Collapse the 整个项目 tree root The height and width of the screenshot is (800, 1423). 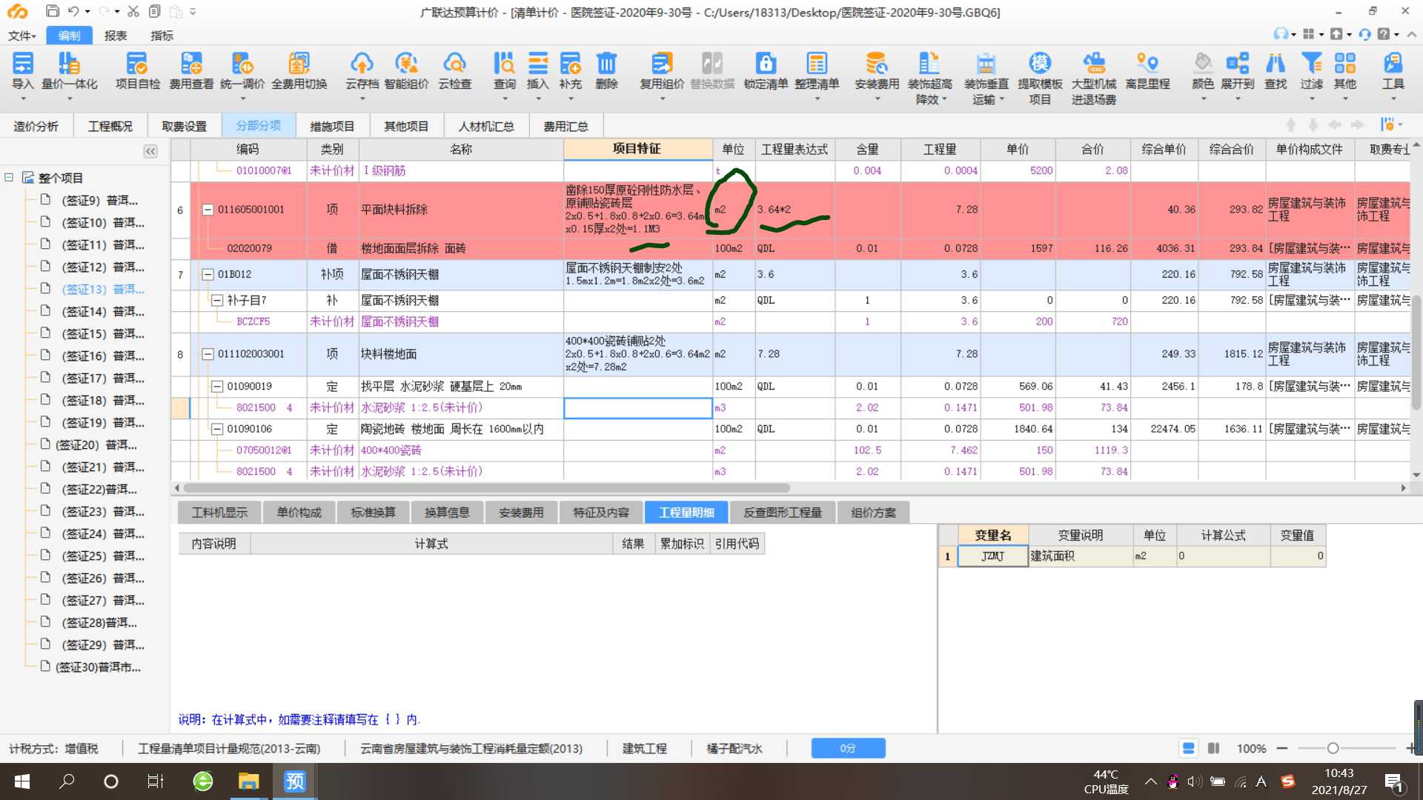click(x=9, y=178)
